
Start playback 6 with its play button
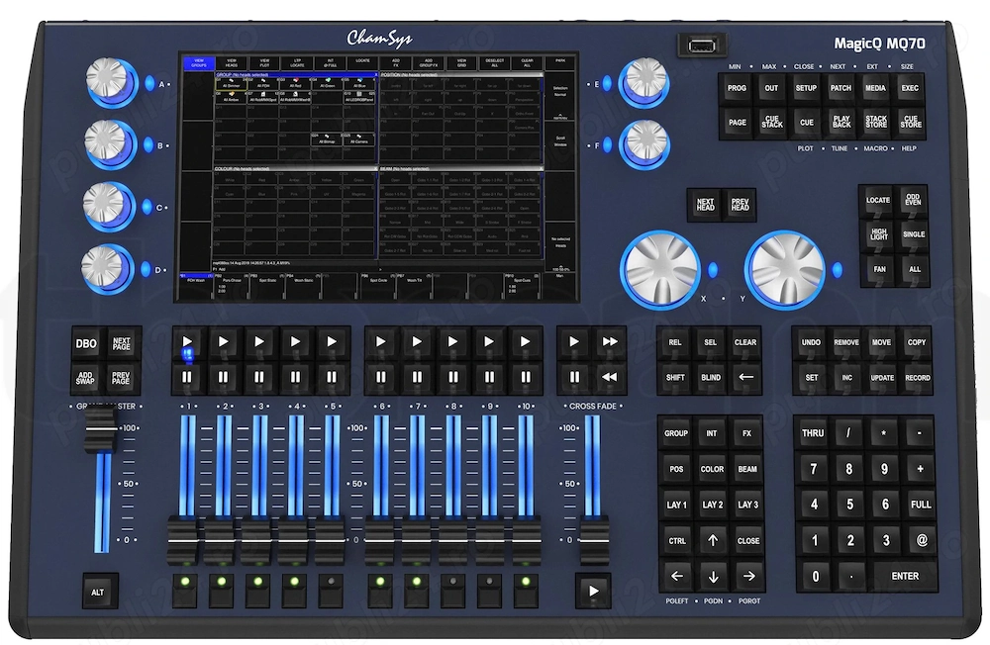click(x=381, y=341)
